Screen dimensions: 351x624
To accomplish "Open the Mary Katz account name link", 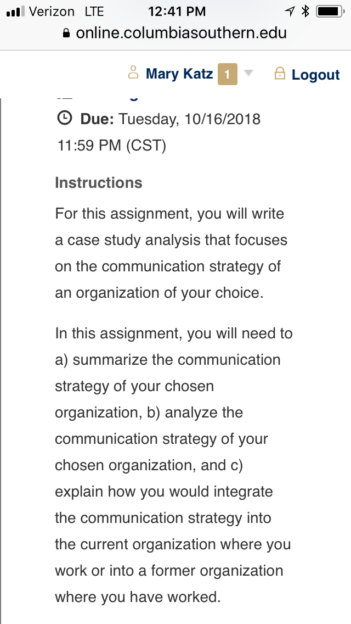I will point(179,74).
